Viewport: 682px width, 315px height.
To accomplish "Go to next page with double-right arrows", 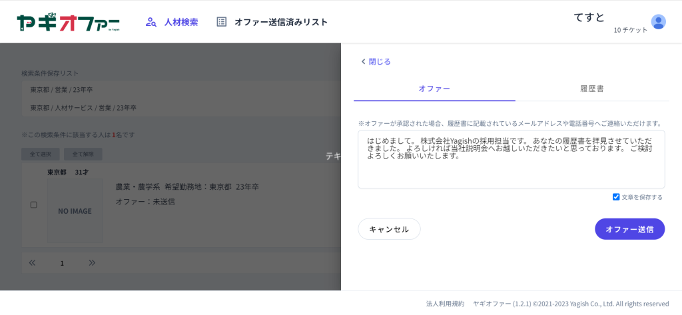I will (x=92, y=263).
